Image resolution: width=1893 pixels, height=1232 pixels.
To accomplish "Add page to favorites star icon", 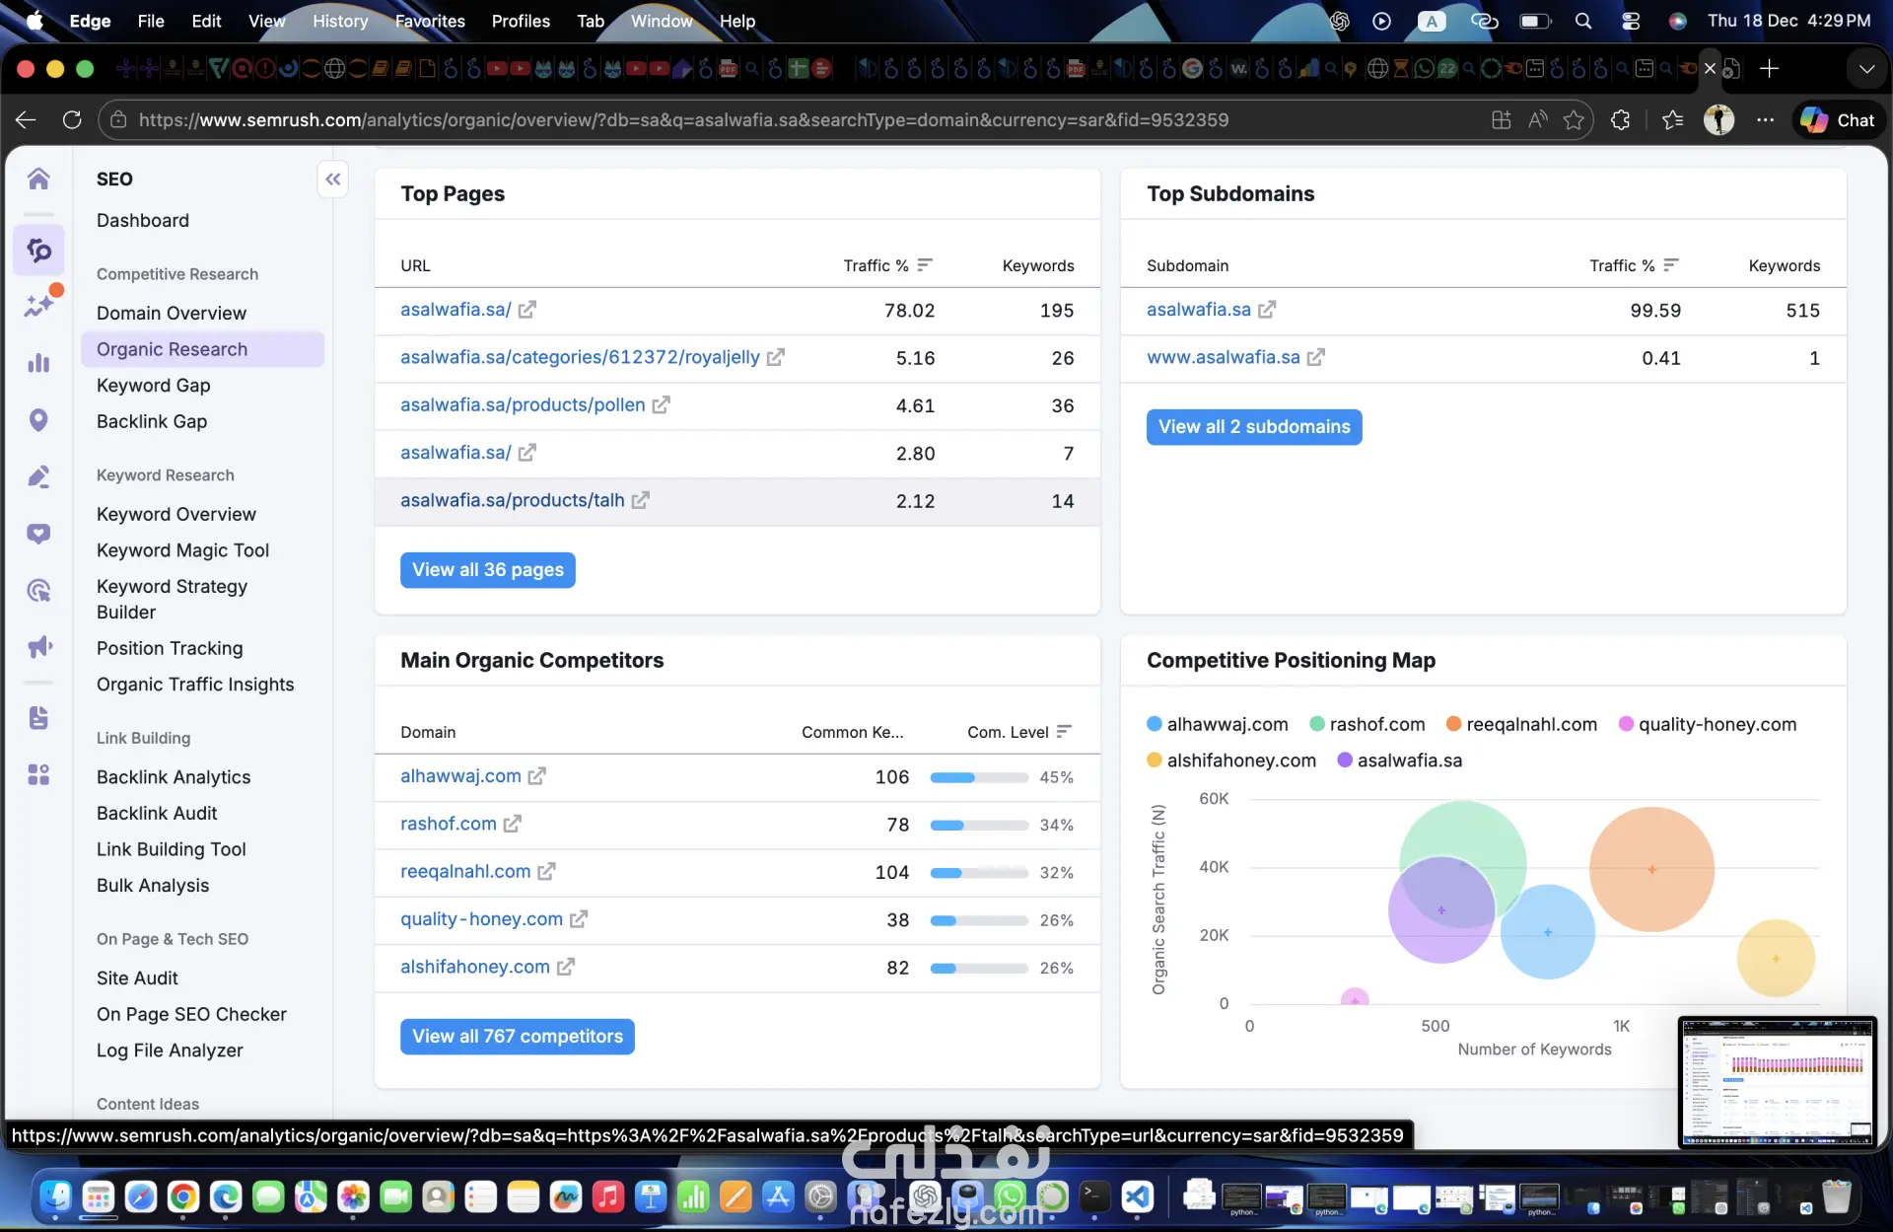I will (1574, 120).
